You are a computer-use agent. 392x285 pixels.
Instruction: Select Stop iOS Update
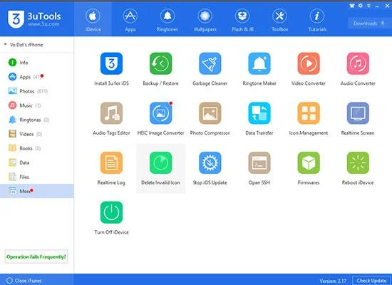[x=210, y=162]
